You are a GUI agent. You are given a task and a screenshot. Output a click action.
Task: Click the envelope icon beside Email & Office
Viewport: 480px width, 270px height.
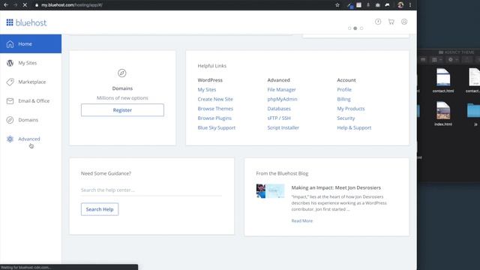tap(10, 100)
